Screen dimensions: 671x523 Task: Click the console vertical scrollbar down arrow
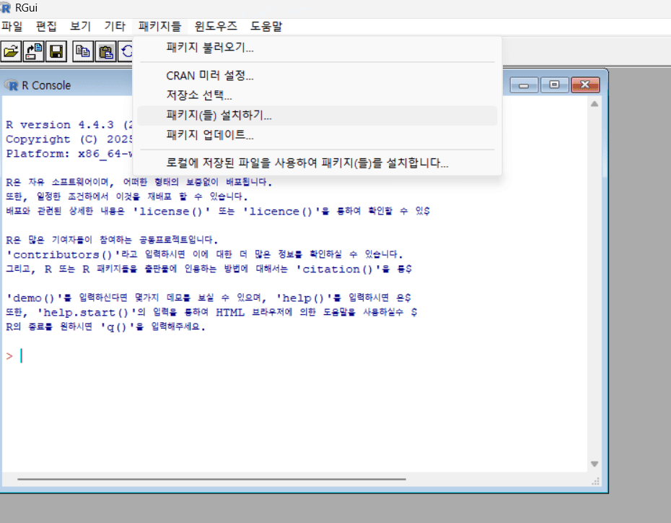click(x=595, y=464)
